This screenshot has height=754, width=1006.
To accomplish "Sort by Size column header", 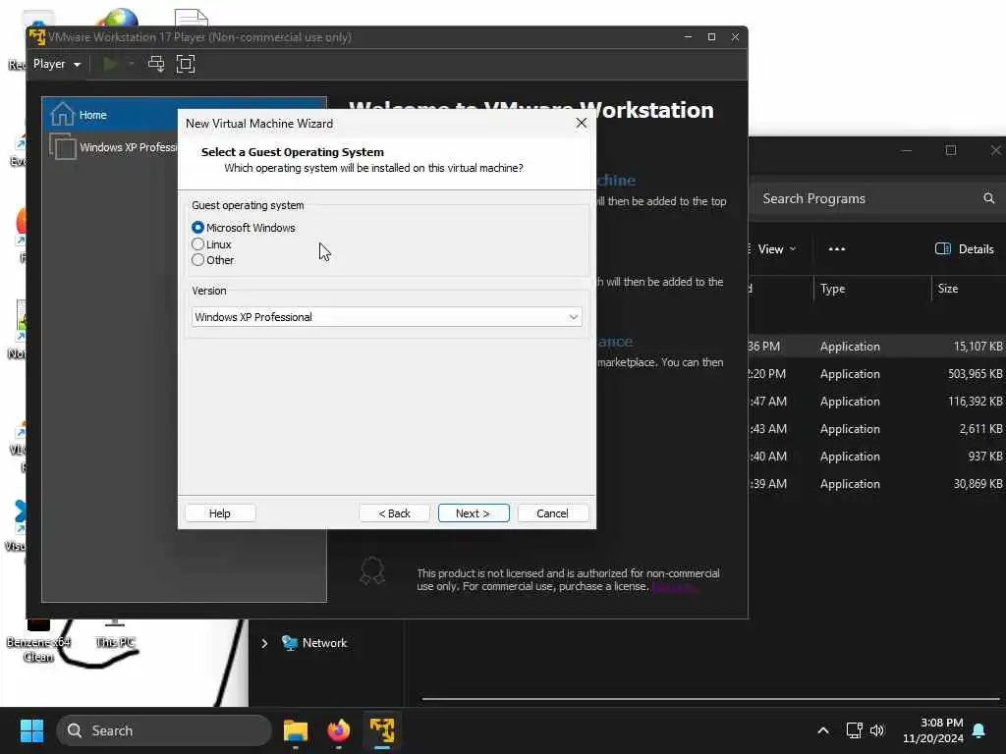I will coord(969,289).
